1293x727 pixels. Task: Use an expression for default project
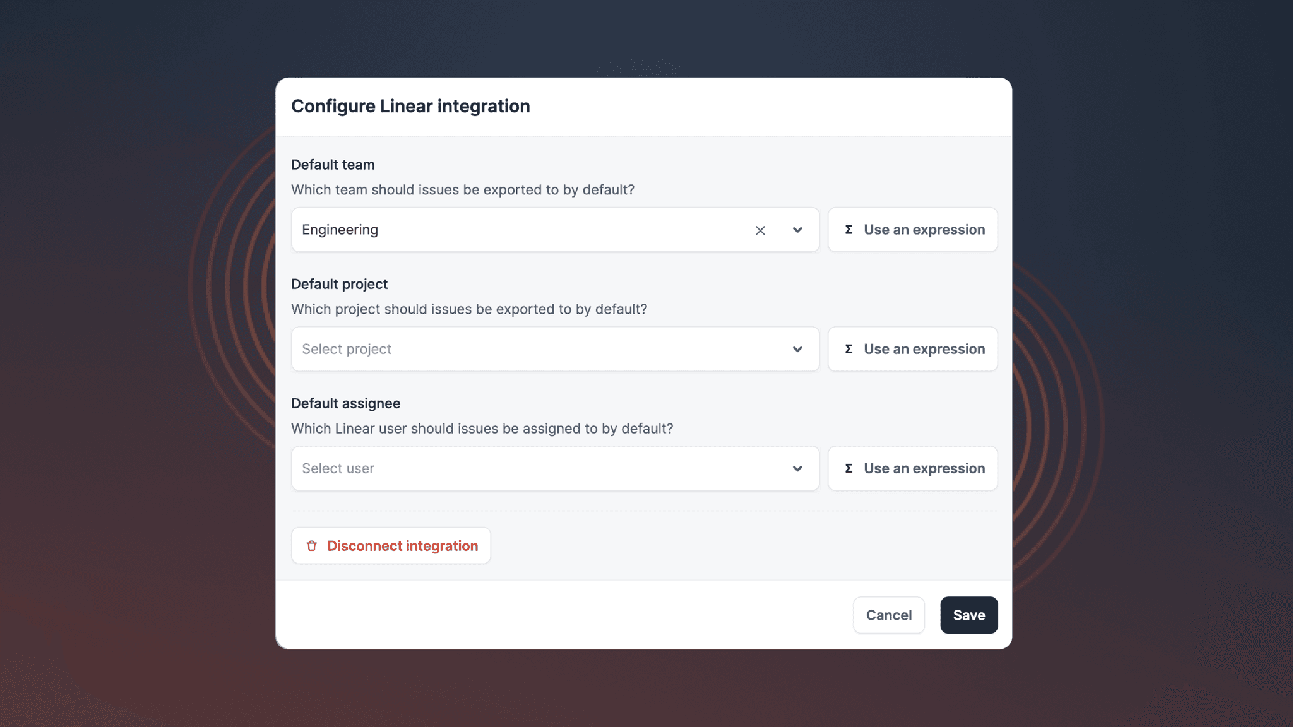[912, 349]
